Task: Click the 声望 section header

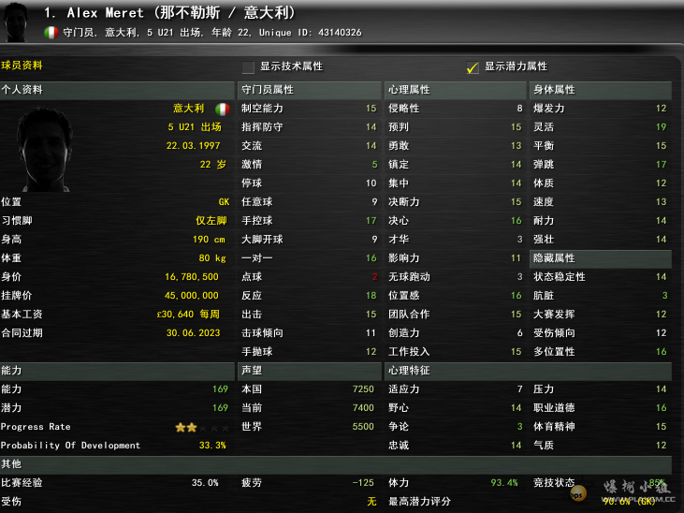Action: tap(310, 371)
